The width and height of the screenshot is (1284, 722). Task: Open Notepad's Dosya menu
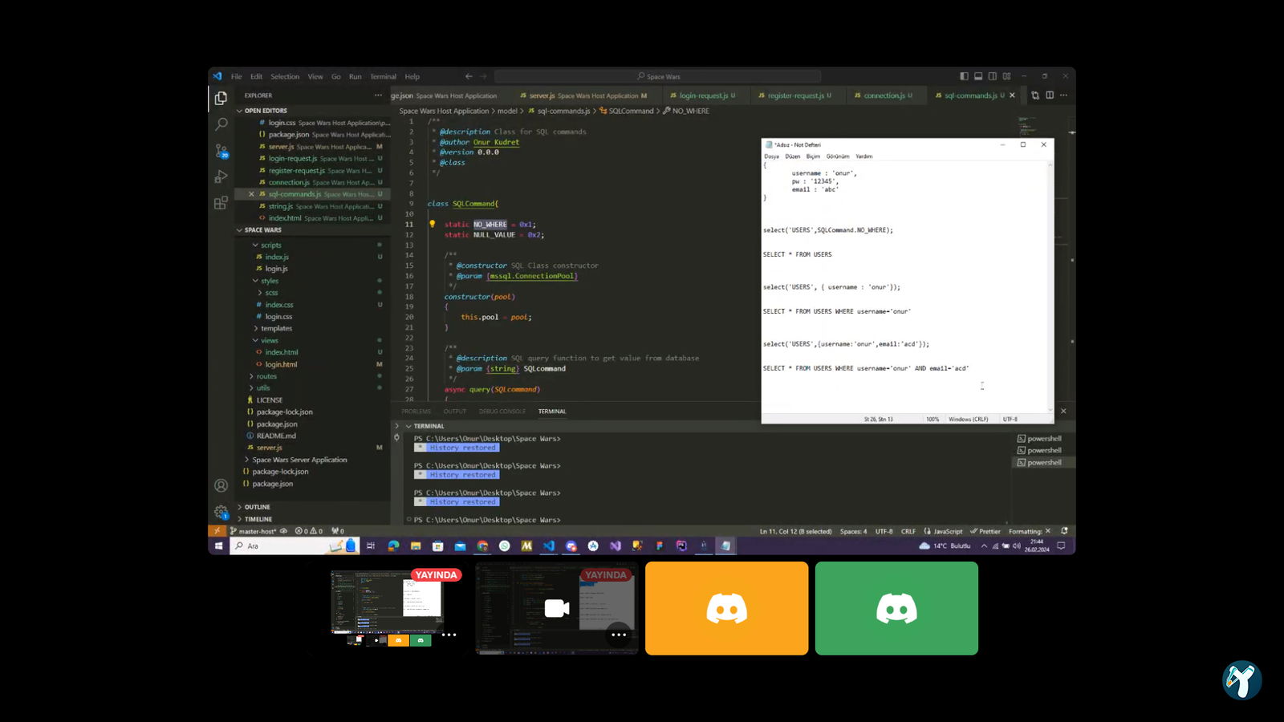[771, 156]
